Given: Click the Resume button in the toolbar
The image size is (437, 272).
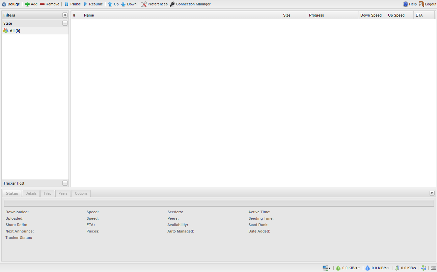Looking at the screenshot, I should pyautogui.click(x=93, y=4).
